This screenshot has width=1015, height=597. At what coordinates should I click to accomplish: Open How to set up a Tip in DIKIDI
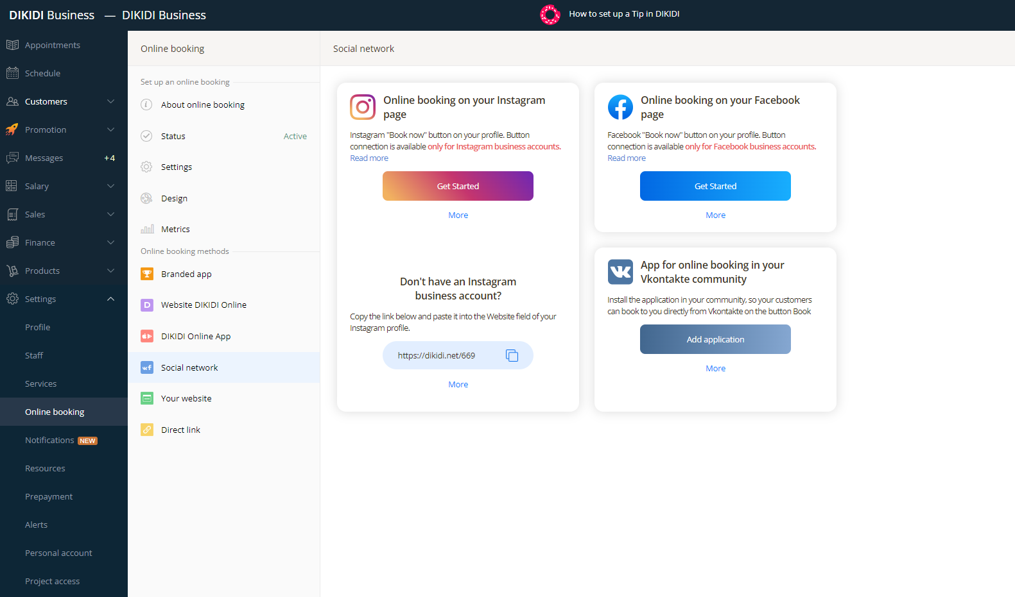pyautogui.click(x=624, y=14)
